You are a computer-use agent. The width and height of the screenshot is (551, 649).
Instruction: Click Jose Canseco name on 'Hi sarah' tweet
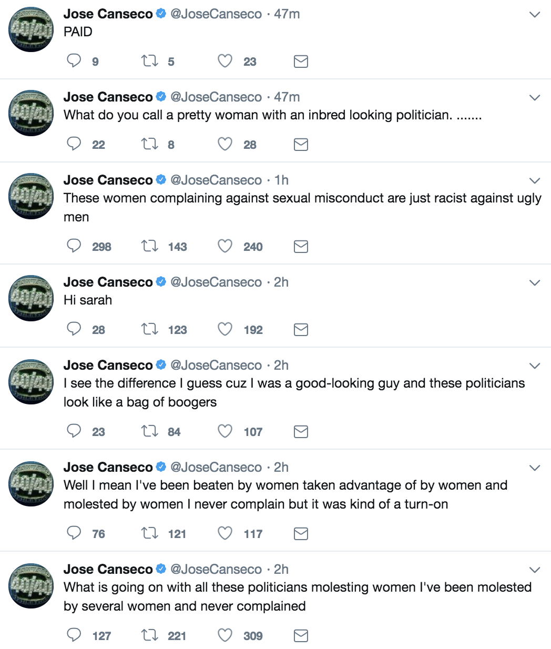(x=108, y=282)
